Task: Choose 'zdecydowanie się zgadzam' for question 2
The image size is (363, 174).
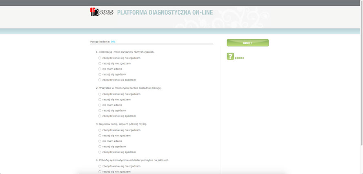Action: [x=100, y=116]
